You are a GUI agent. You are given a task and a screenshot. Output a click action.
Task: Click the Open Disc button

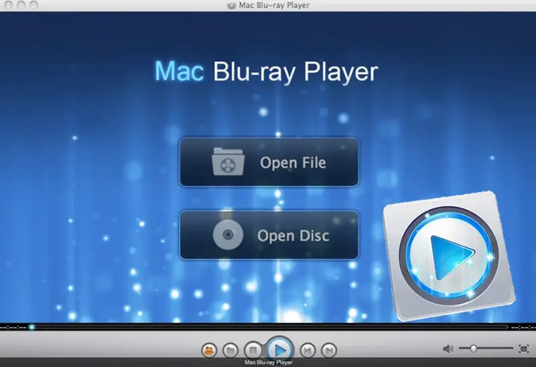pyautogui.click(x=269, y=235)
